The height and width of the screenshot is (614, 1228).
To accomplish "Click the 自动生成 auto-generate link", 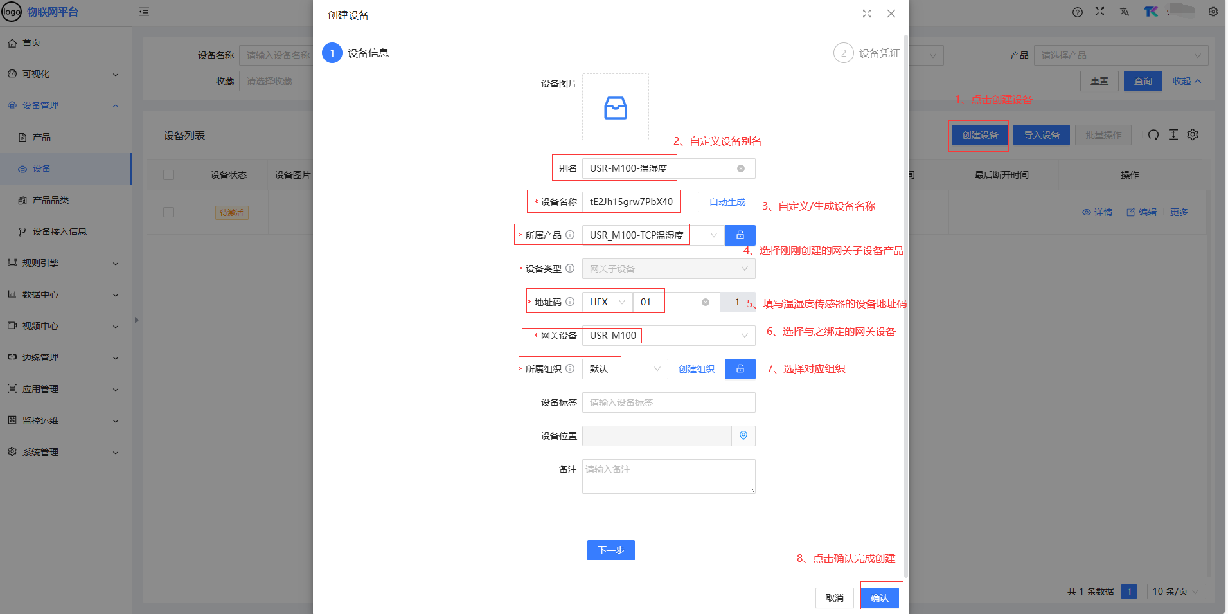I will coord(727,202).
